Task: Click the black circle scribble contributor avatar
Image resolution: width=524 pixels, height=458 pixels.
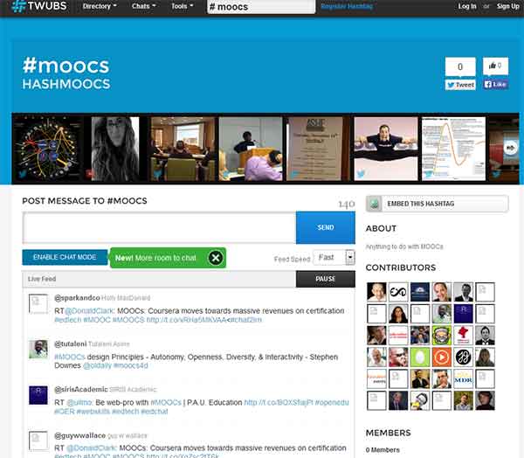Action: tap(463, 357)
